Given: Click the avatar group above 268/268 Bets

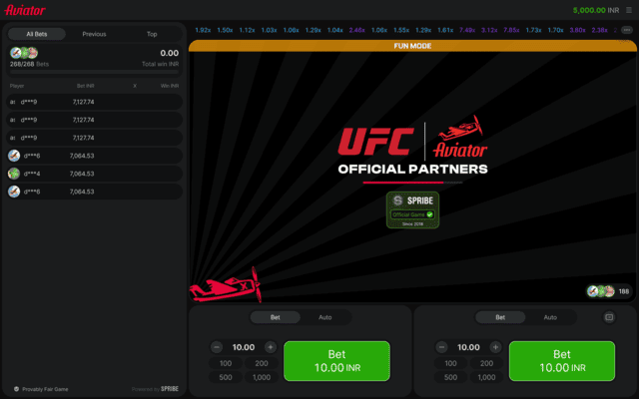Looking at the screenshot, I should click(x=24, y=53).
